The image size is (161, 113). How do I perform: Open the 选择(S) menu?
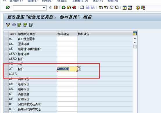pyautogui.click(x=62, y=1)
